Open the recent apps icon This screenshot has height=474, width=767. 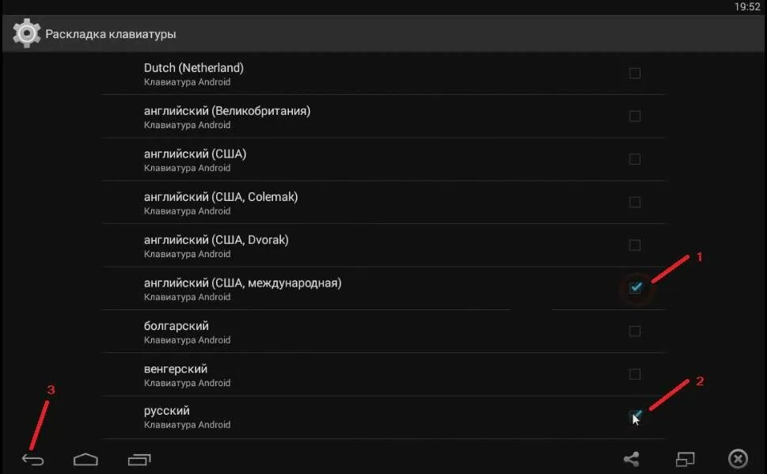(139, 459)
